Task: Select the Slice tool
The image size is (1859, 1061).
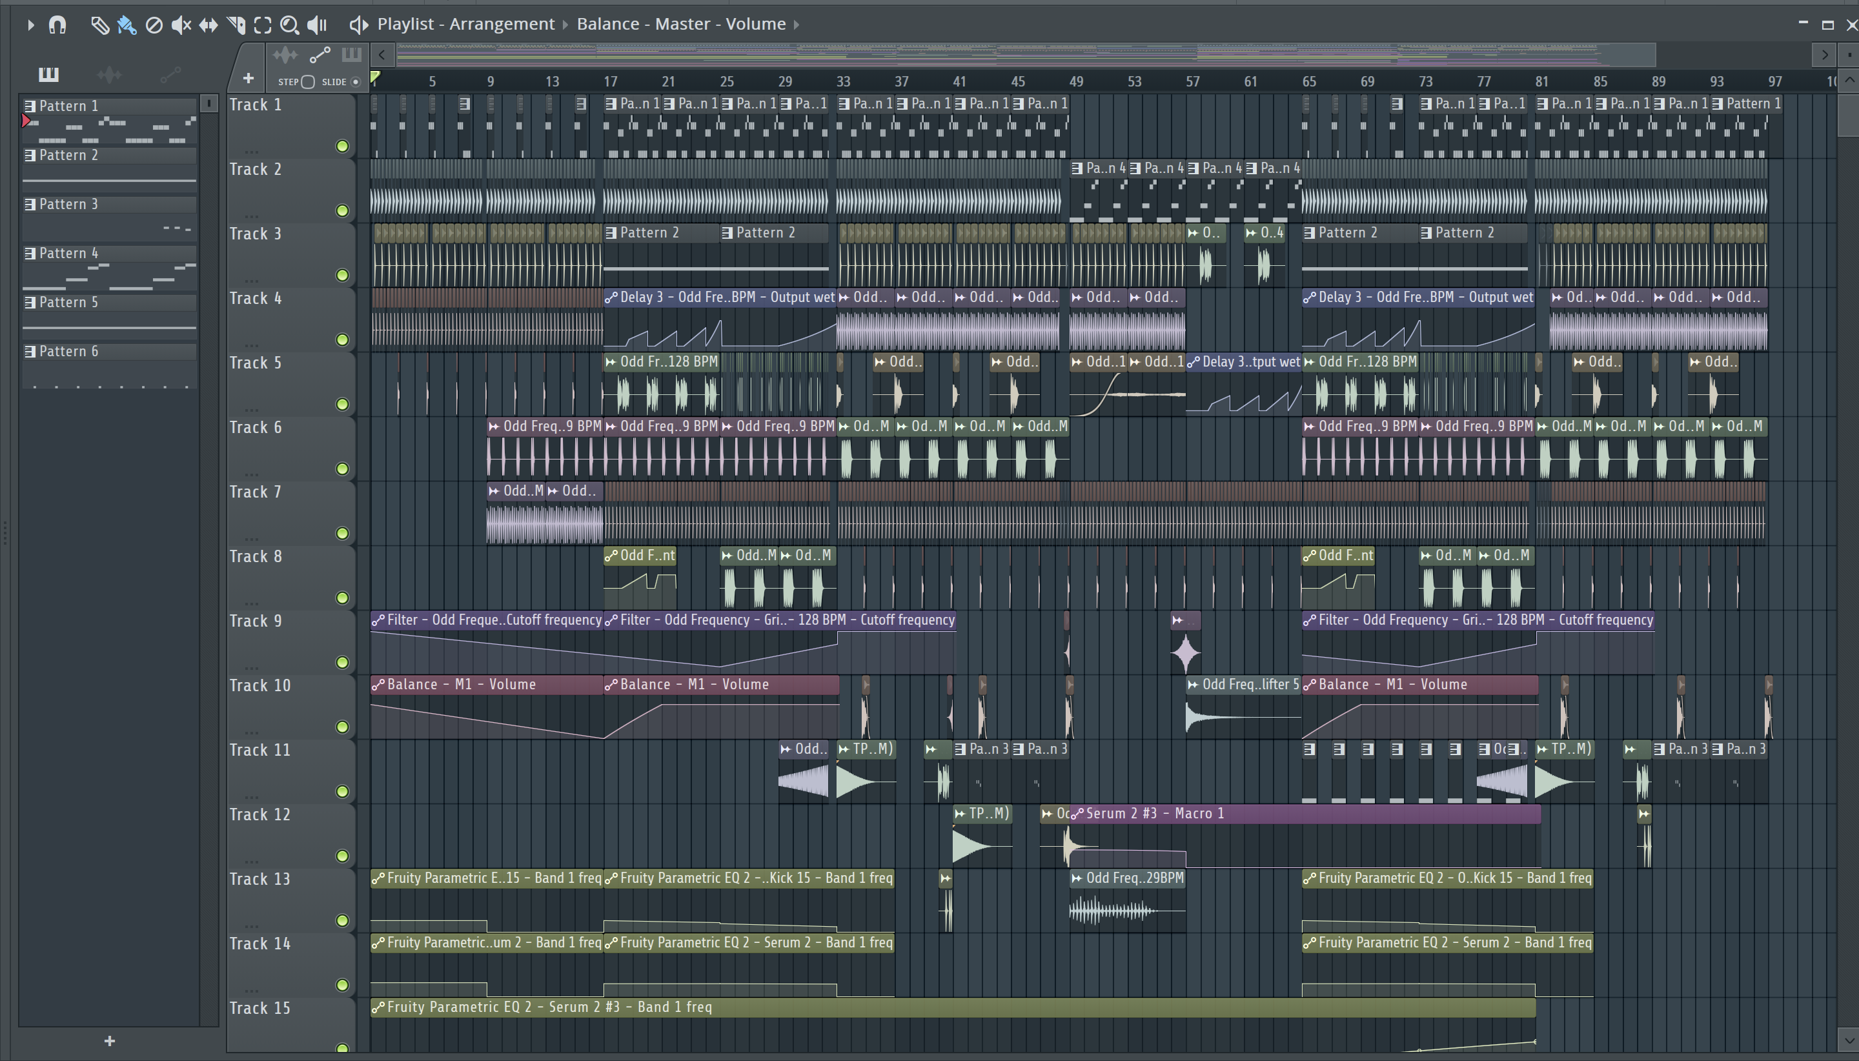Action: tap(236, 25)
